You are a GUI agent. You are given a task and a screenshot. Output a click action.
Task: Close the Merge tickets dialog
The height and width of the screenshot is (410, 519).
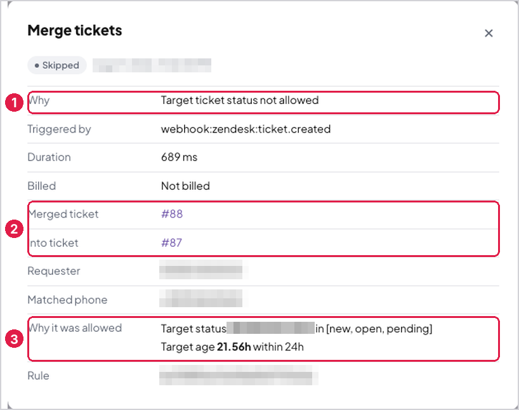click(489, 33)
